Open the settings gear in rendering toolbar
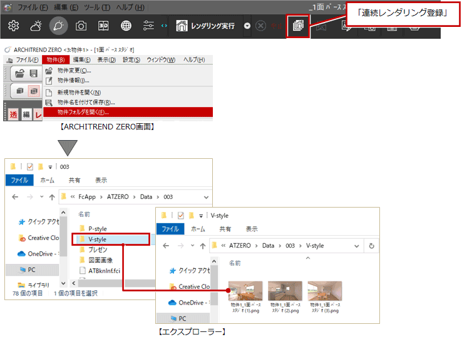Image resolution: width=462 pixels, height=342 pixels. pos(14,26)
